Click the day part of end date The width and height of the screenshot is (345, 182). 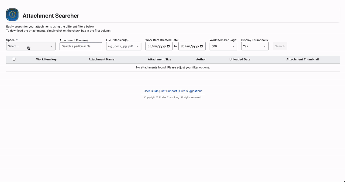(x=183, y=46)
